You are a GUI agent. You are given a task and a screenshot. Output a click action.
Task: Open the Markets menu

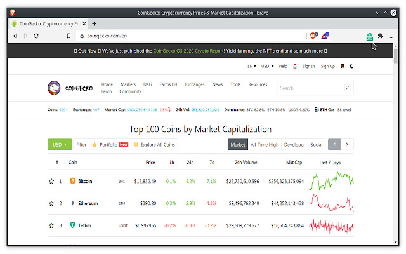pos(128,84)
